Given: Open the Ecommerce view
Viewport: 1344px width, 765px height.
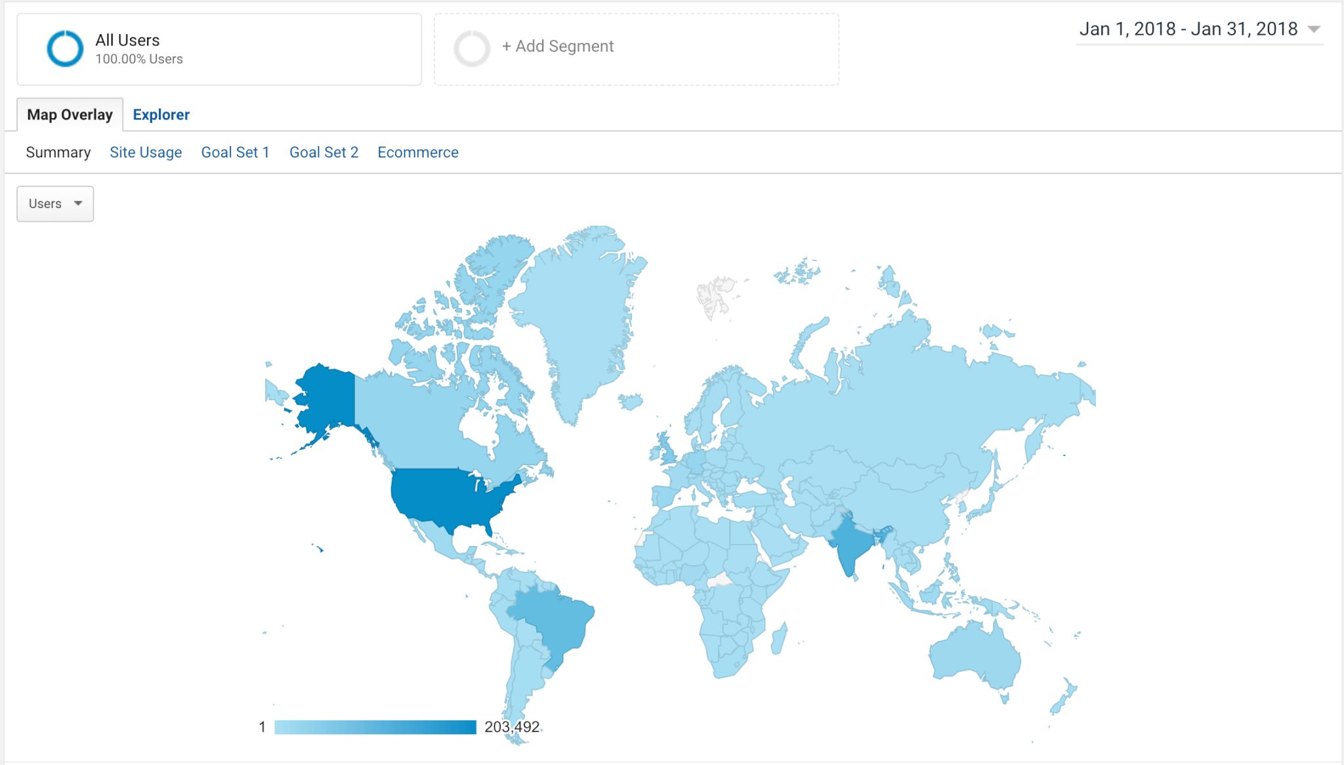Looking at the screenshot, I should click(x=418, y=152).
